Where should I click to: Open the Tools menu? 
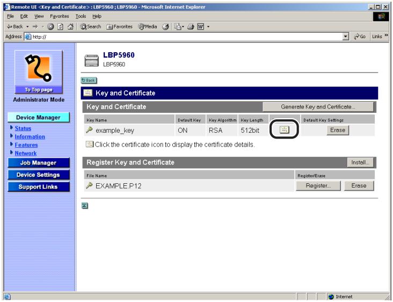(x=81, y=16)
